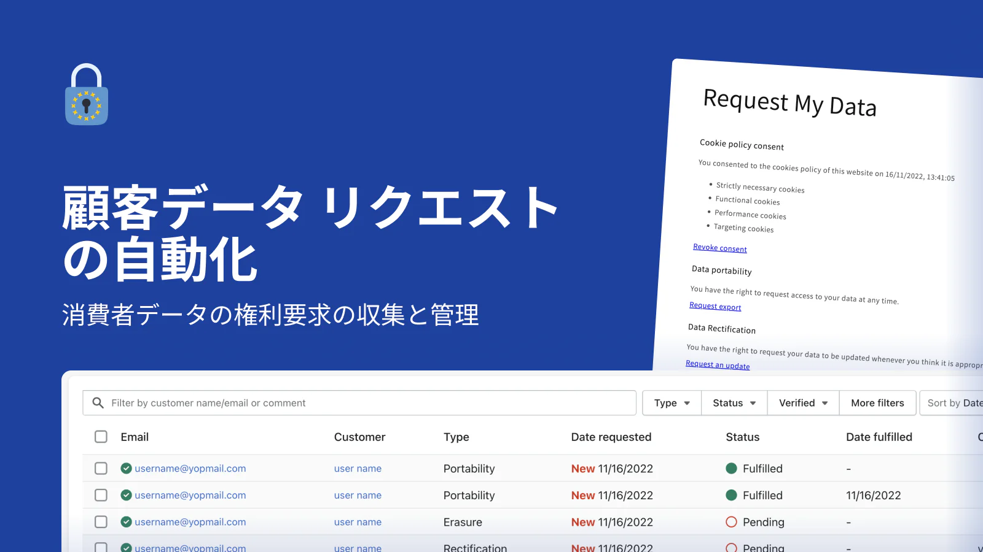Click the Data portability heading
The height and width of the screenshot is (552, 983).
pos(722,270)
